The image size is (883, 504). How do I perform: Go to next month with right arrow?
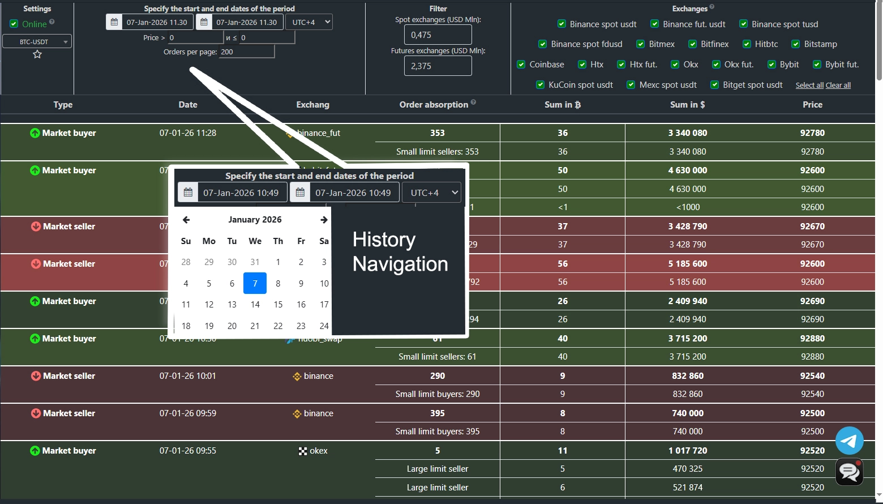[324, 220]
